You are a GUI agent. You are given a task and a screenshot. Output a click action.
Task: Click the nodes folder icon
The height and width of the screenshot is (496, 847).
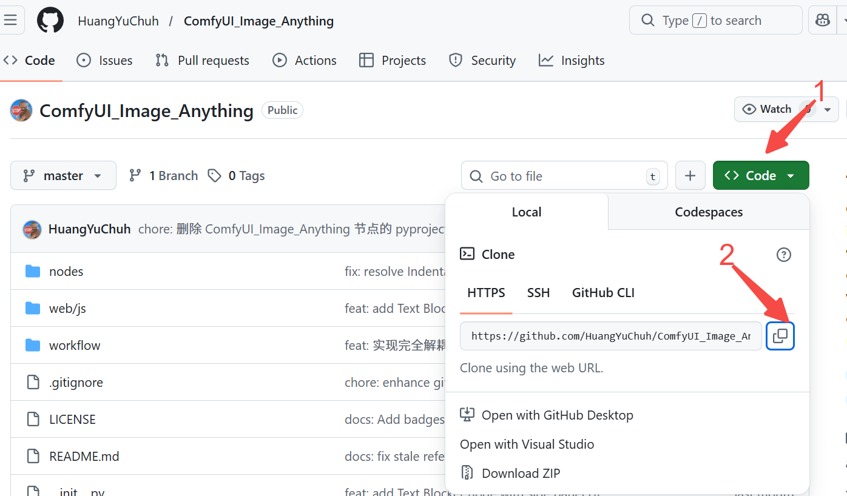(33, 271)
